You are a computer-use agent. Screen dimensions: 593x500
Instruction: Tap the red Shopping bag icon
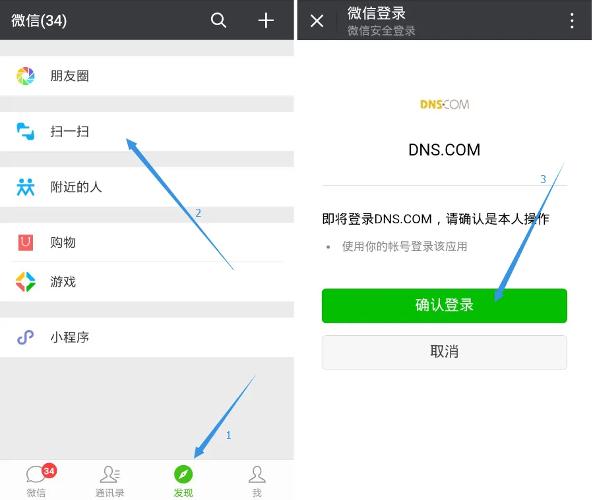point(25,242)
